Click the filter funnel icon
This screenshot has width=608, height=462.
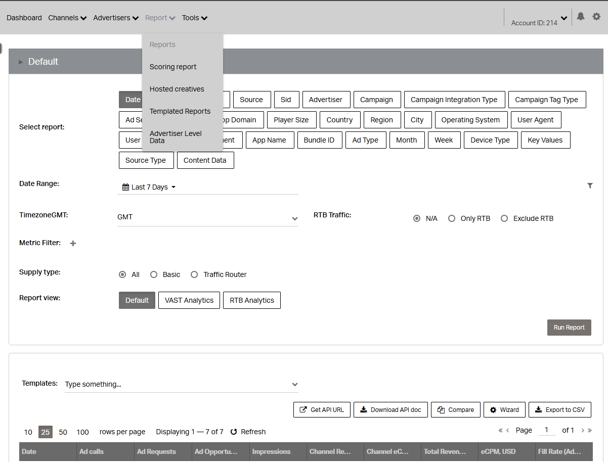pos(590,186)
